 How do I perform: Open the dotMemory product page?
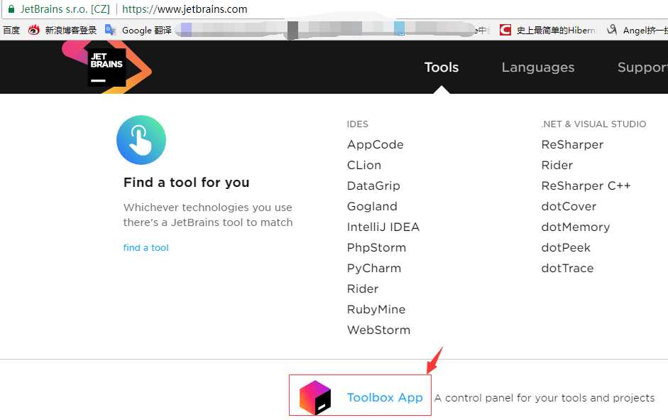575,227
